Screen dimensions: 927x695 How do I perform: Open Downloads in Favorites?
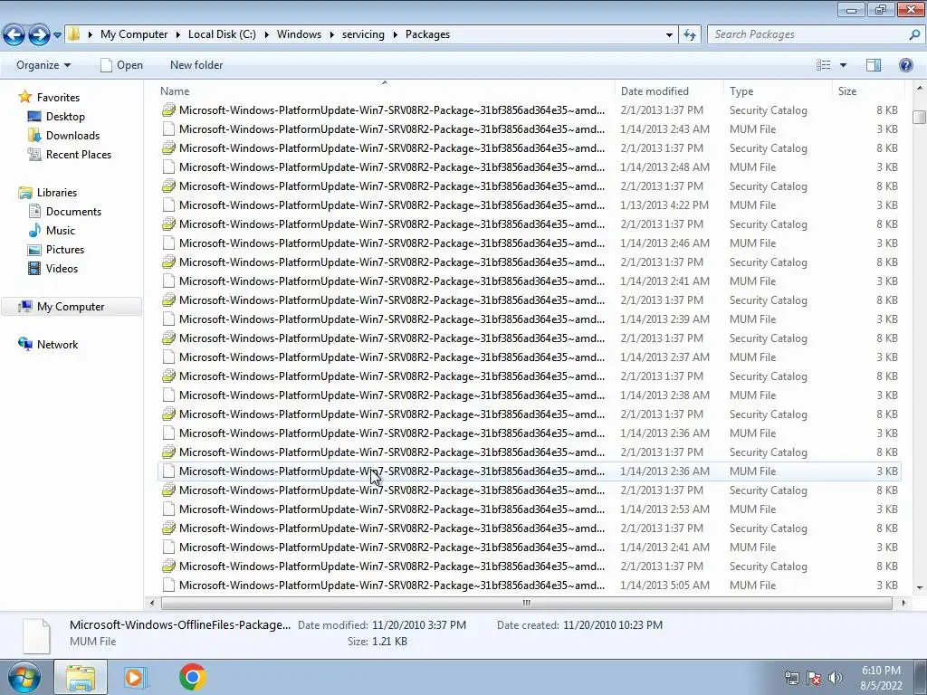pos(72,136)
